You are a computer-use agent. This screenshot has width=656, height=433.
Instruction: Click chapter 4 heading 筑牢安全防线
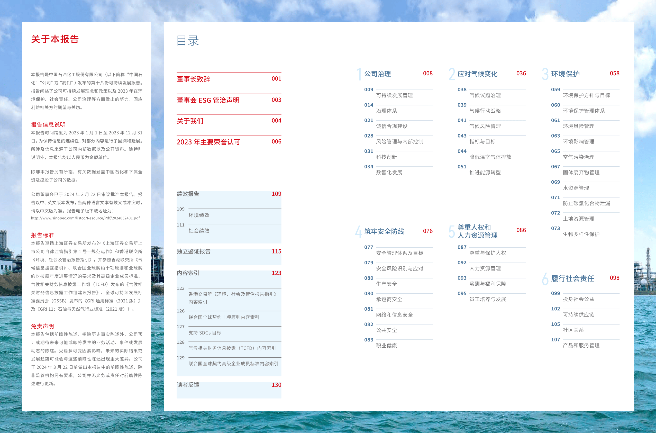pos(384,231)
